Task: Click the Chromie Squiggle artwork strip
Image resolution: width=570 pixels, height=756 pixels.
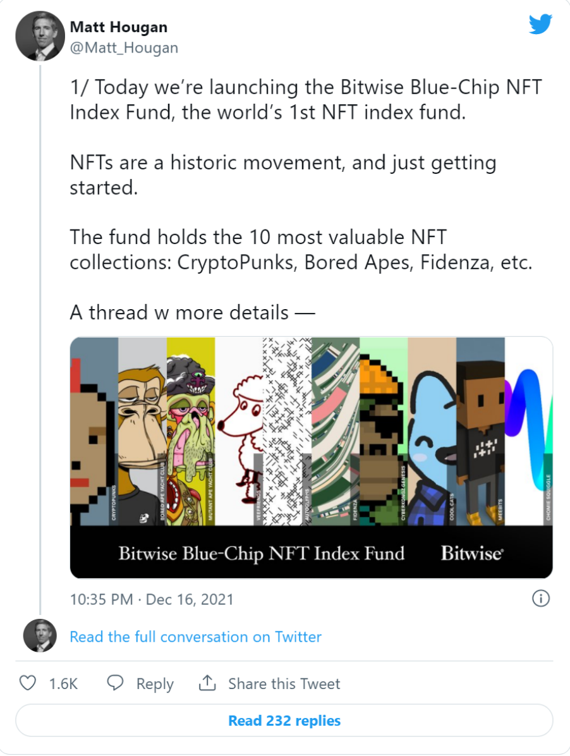Action: coord(528,432)
